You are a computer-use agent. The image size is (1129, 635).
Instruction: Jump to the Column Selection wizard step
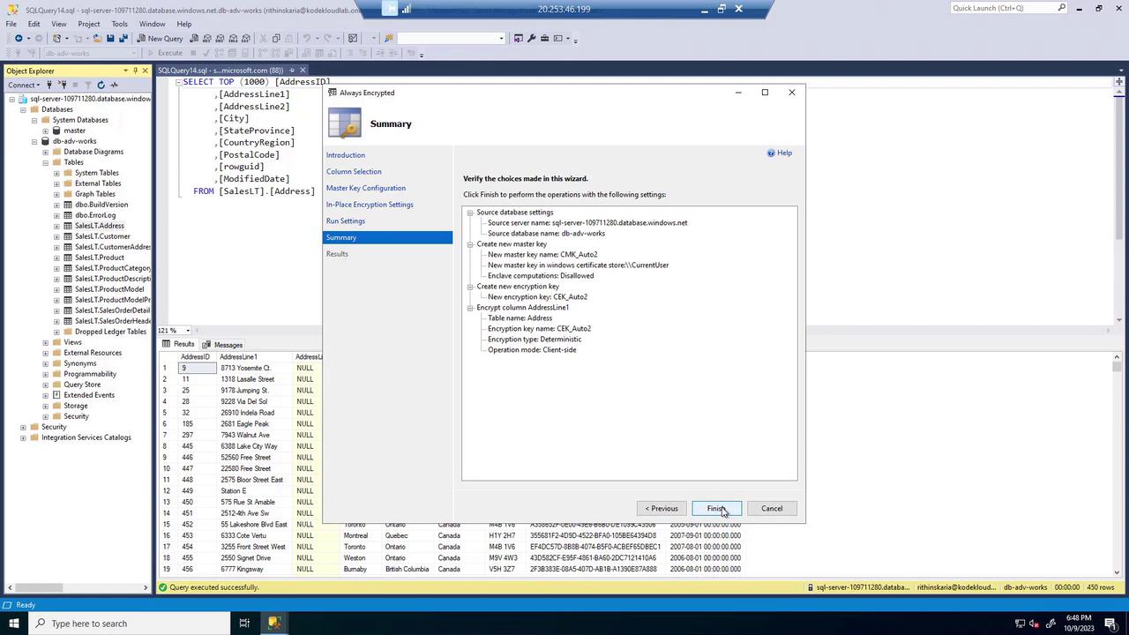(x=354, y=172)
